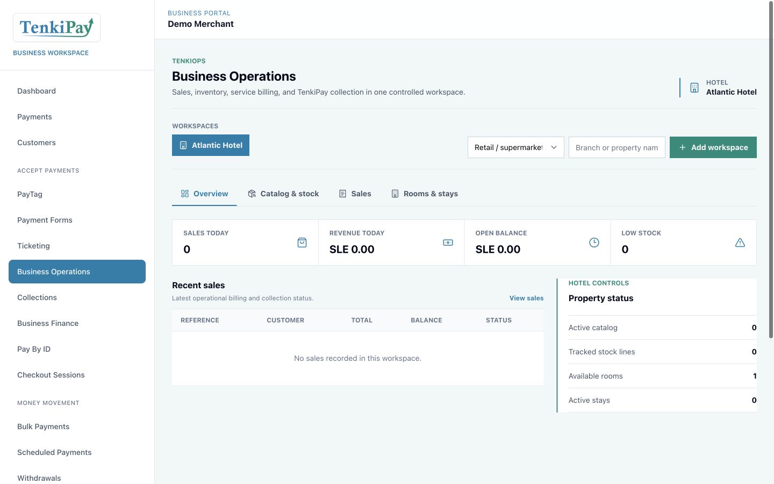
Task: Follow the View sales link
Action: point(526,298)
